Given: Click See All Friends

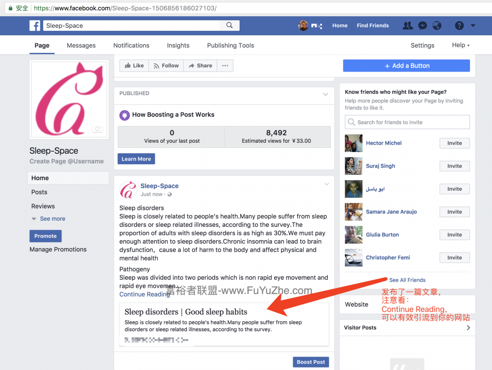Looking at the screenshot, I should pyautogui.click(x=407, y=280).
